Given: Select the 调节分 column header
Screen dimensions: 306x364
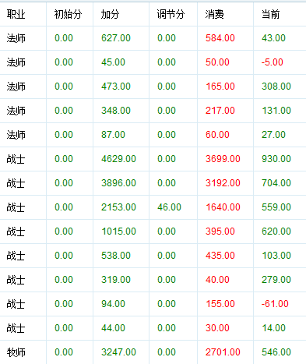Looking at the screenshot, I should point(171,14).
